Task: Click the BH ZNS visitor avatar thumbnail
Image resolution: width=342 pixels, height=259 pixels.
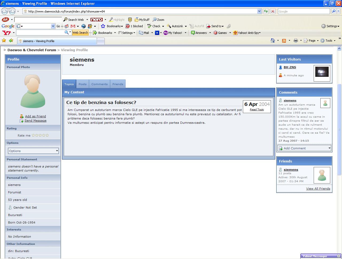Action: pyautogui.click(x=322, y=73)
